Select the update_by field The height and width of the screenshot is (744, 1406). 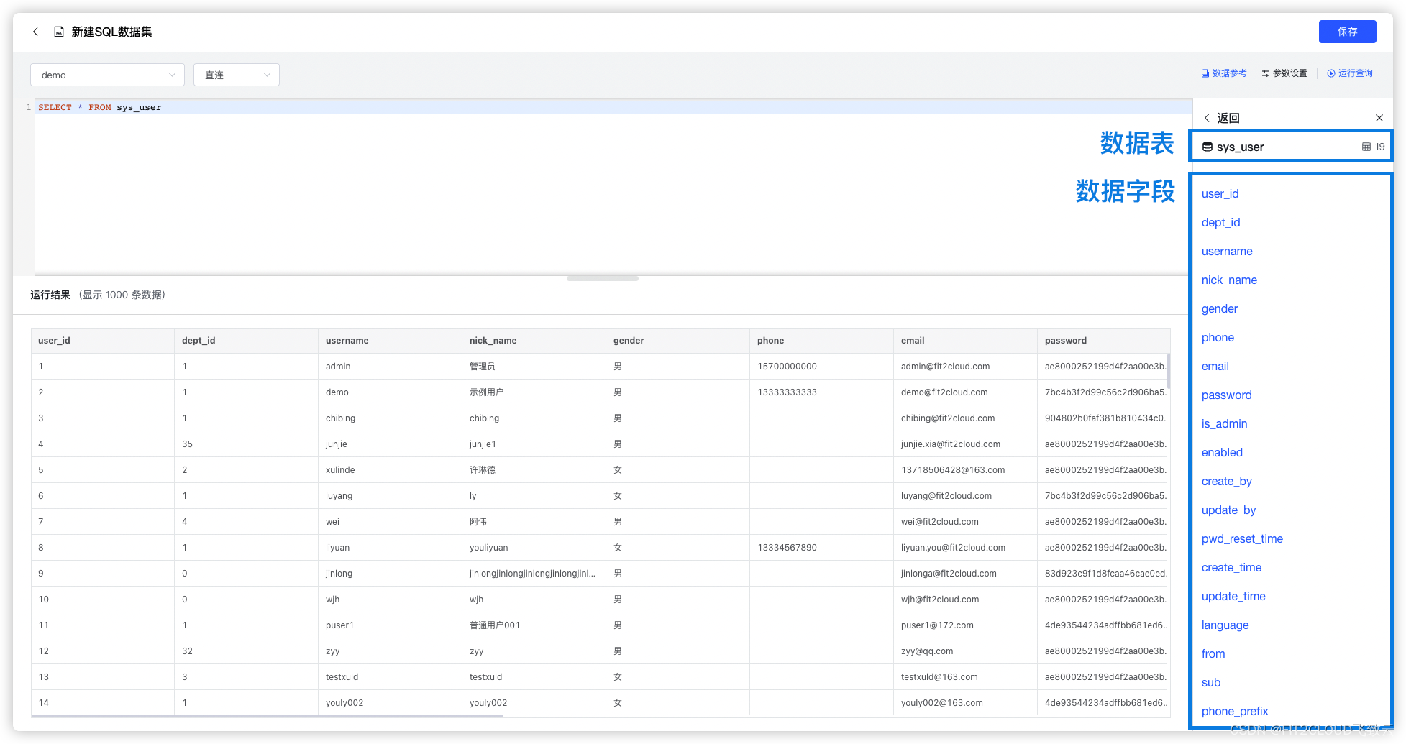[1228, 510]
